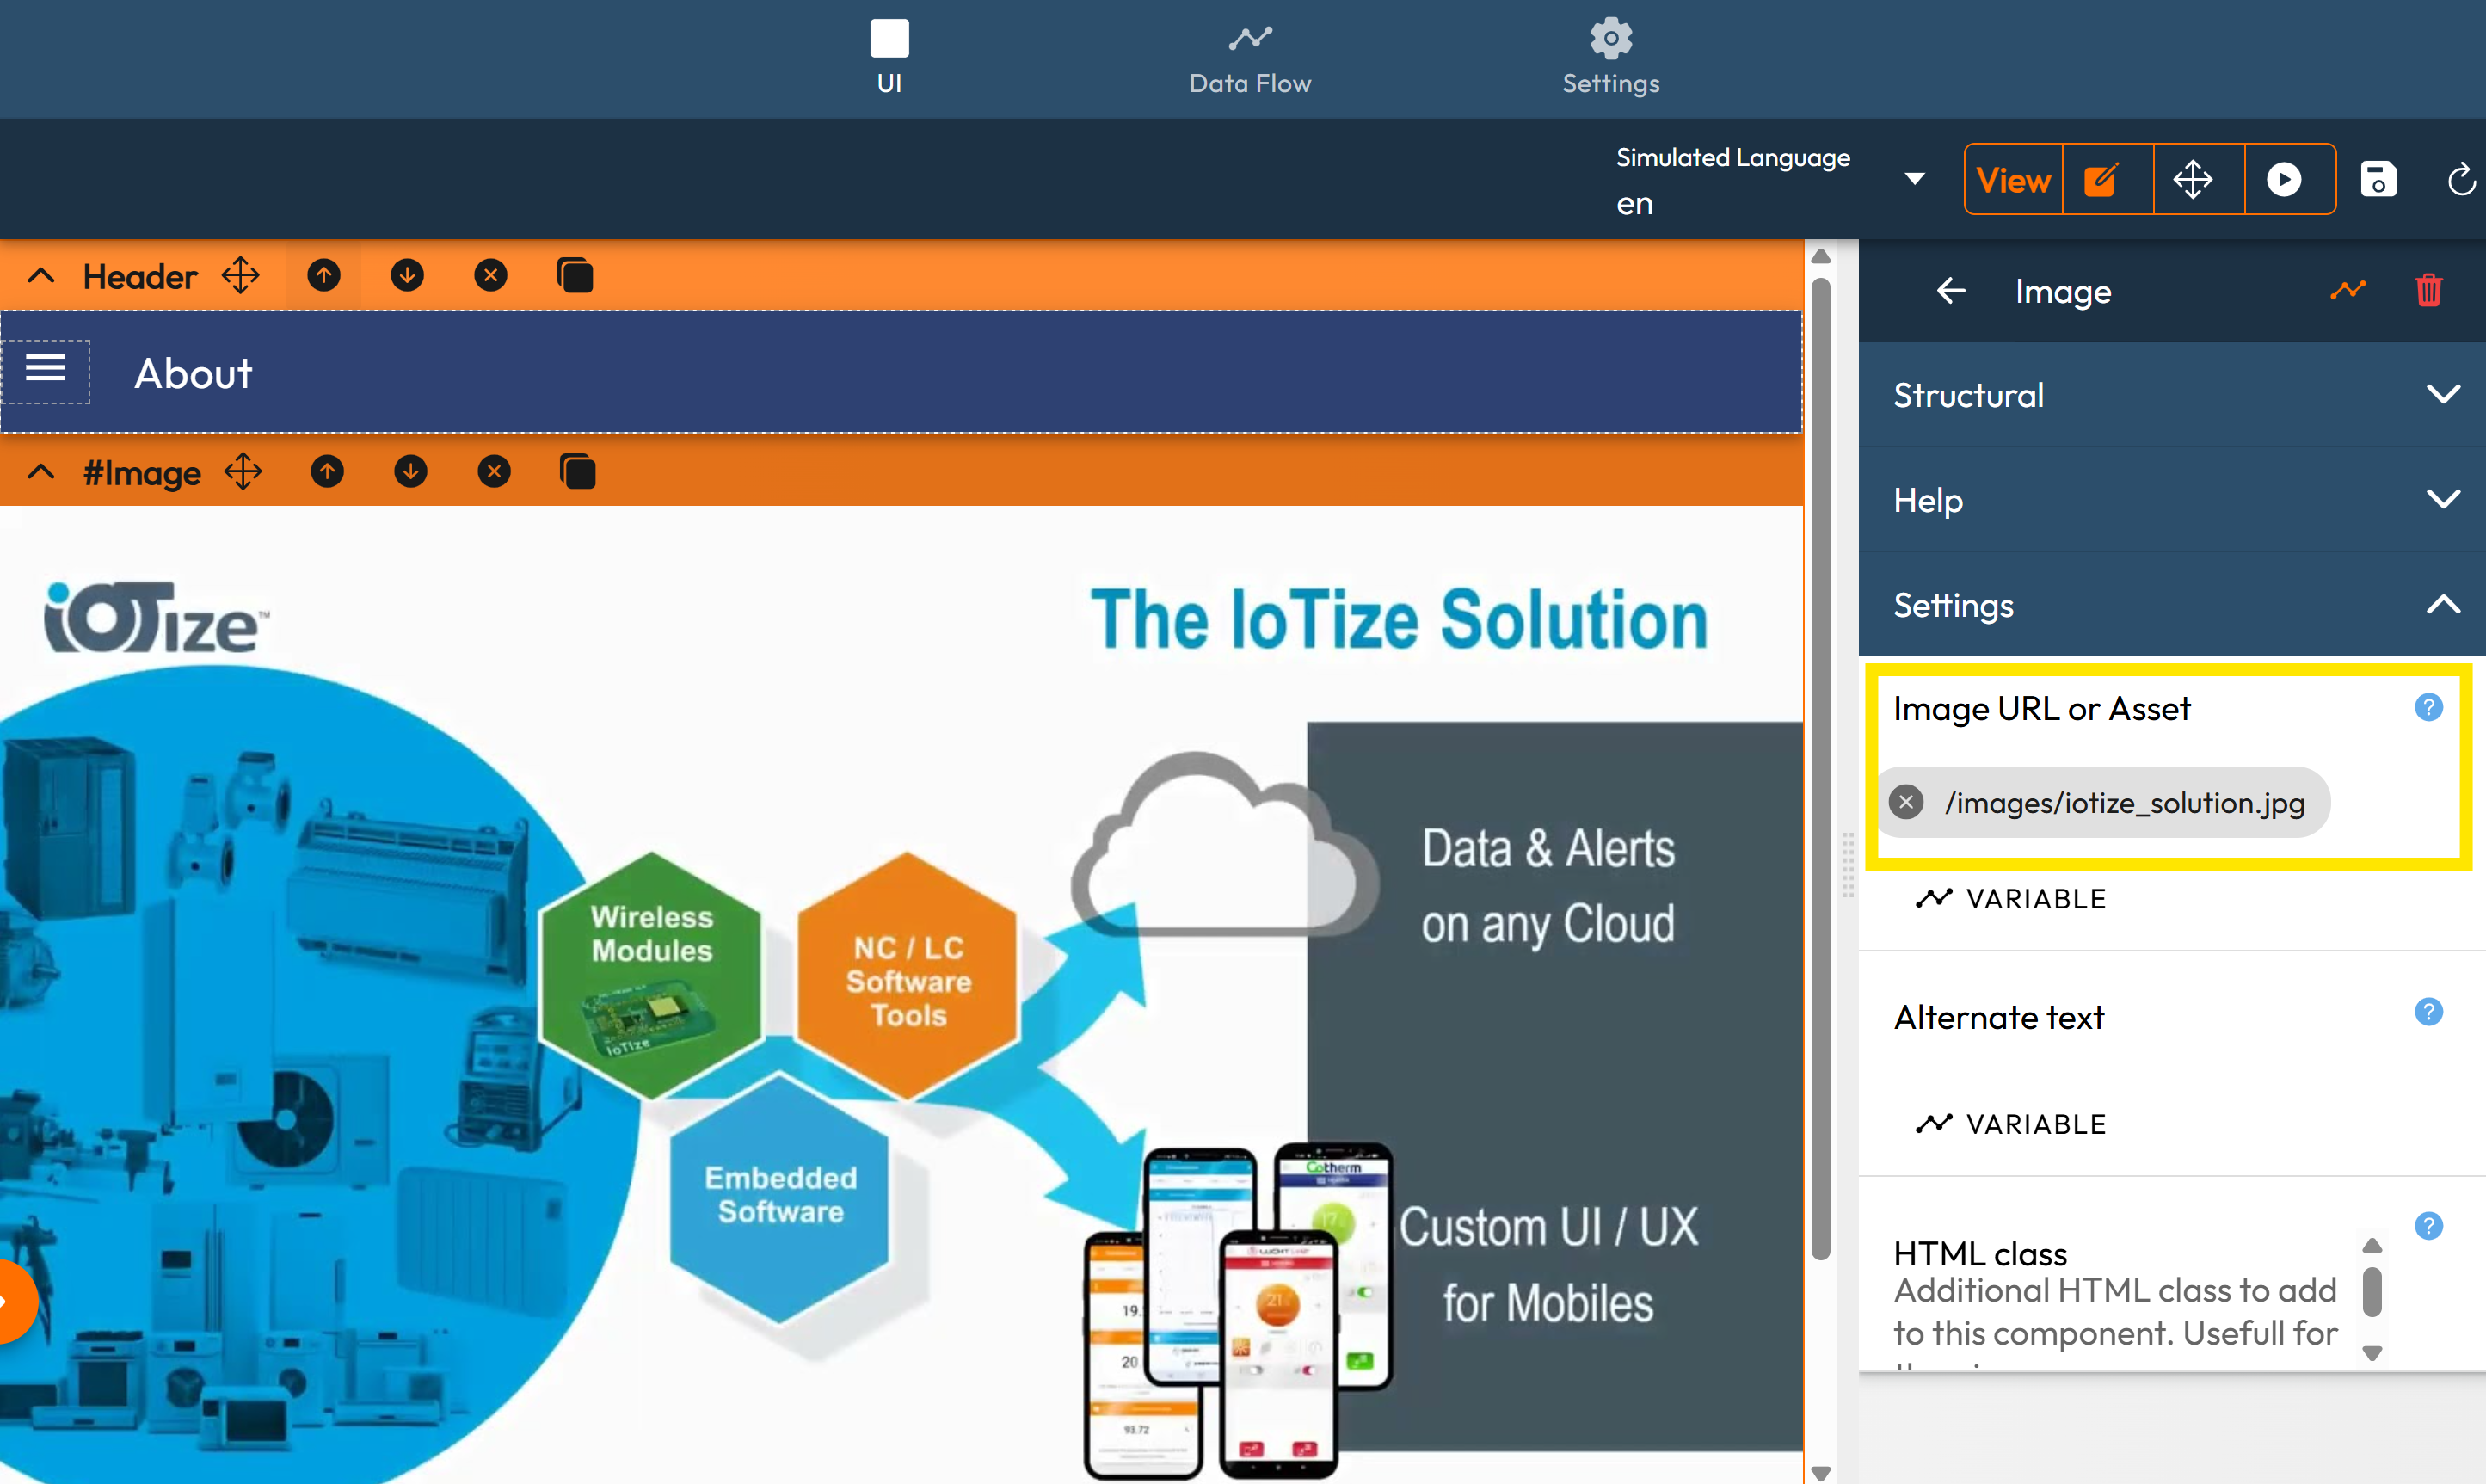The height and width of the screenshot is (1484, 2486).
Task: Click the Save disk icon
Action: [2378, 180]
